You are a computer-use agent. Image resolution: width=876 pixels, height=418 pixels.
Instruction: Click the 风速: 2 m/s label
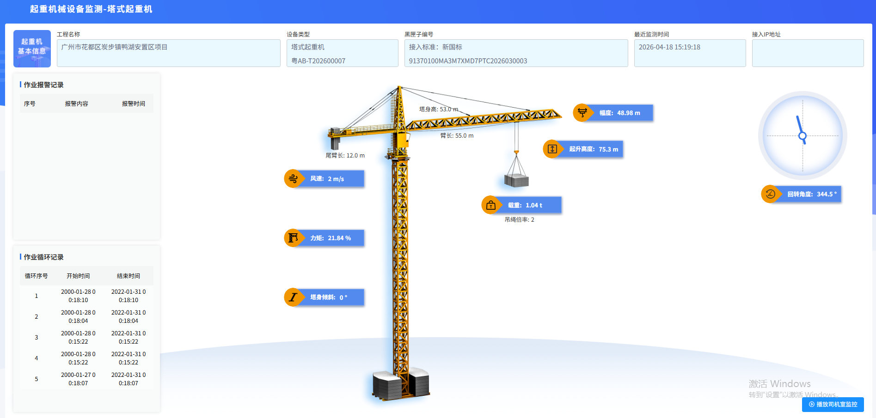coord(327,179)
